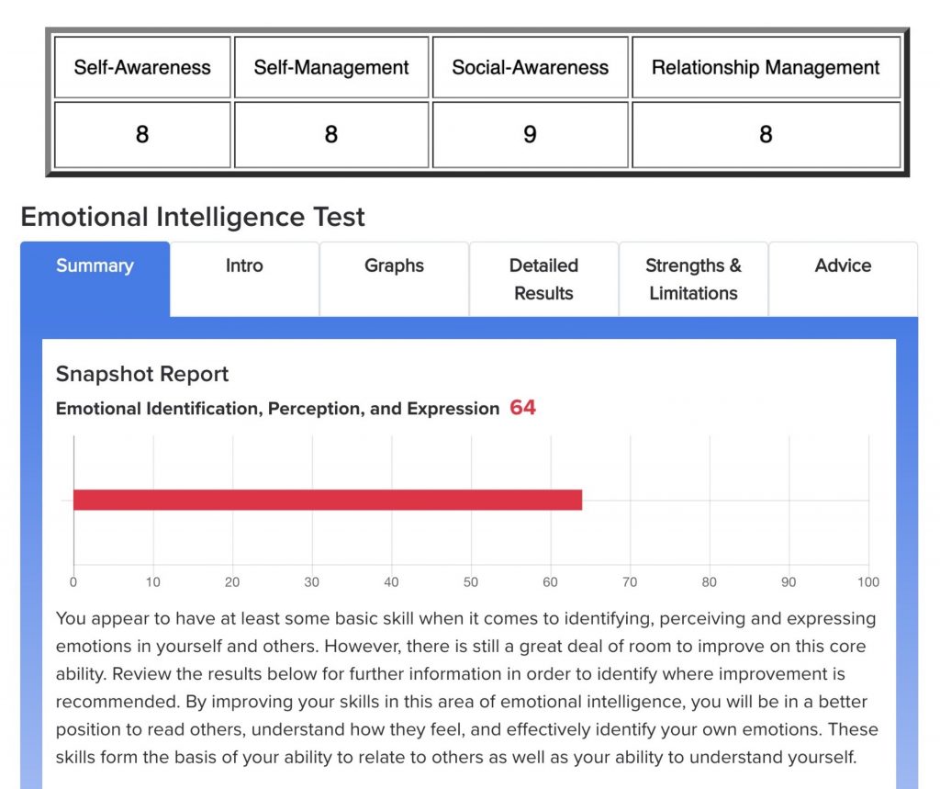The height and width of the screenshot is (789, 940).
Task: Click the Relationship Management header cell
Action: (x=766, y=67)
